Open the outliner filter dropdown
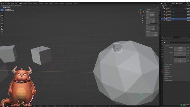Viewport: 190px width, 107px height. click(187, 5)
